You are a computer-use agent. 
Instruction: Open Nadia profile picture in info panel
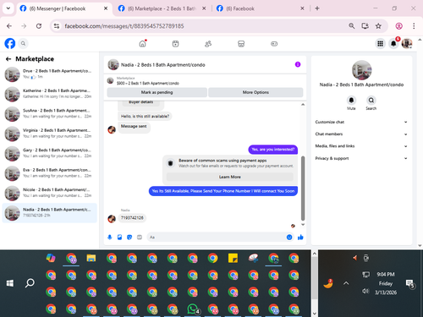tap(362, 70)
